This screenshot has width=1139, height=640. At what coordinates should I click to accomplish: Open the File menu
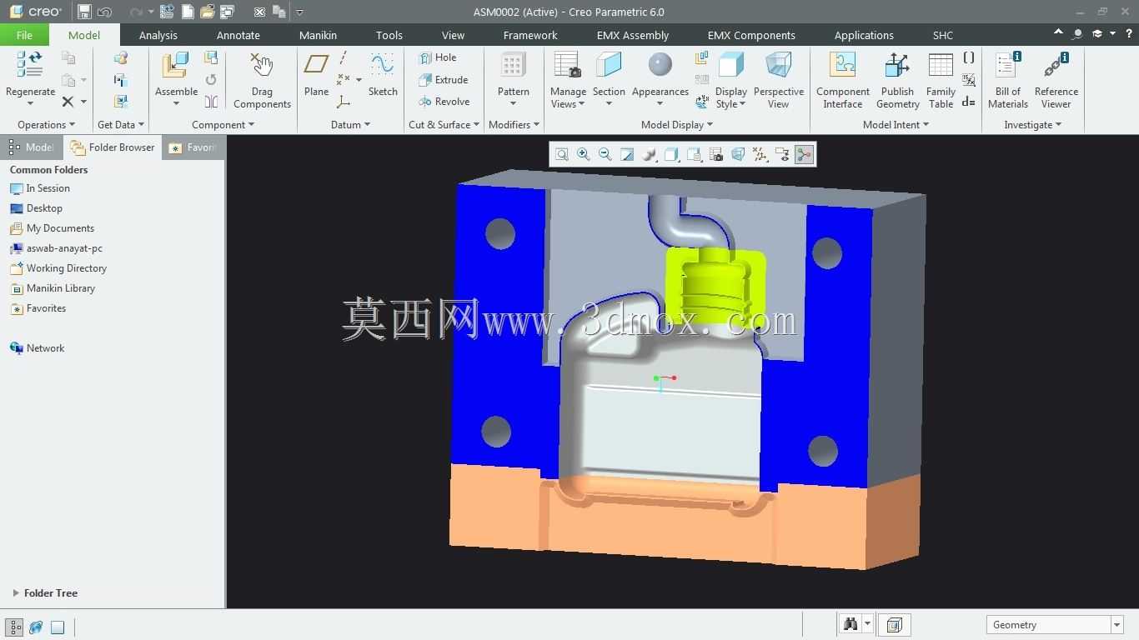click(x=24, y=35)
